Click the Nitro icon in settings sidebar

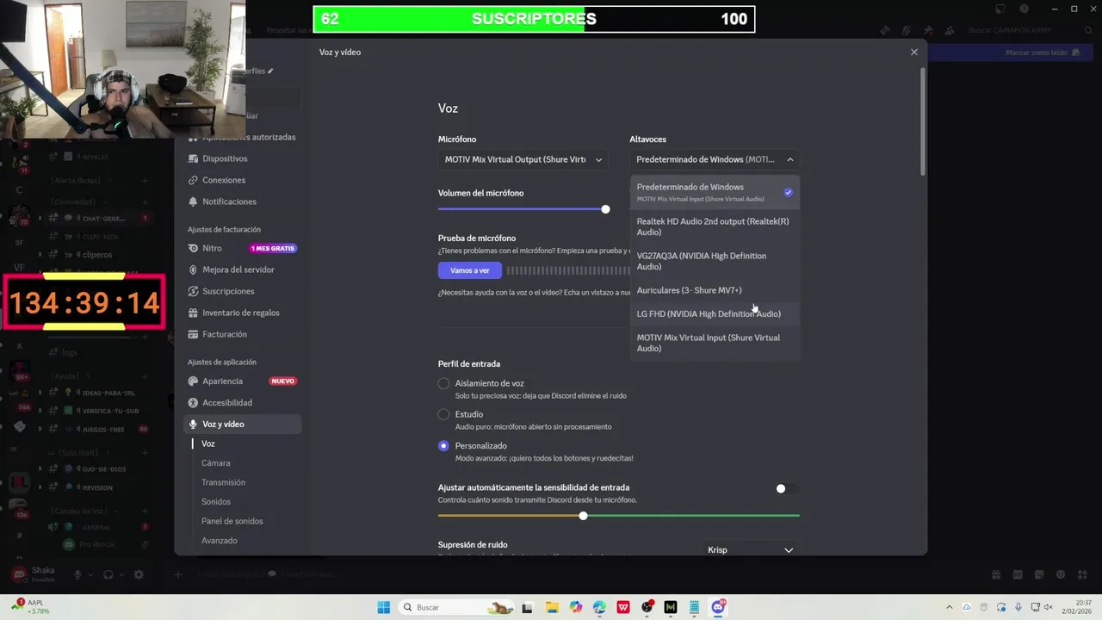coord(194,248)
